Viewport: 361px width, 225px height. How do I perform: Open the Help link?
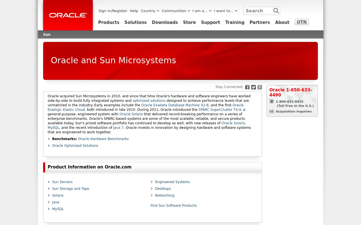point(134,11)
